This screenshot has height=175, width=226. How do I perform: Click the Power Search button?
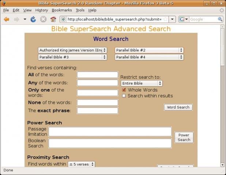point(184,137)
